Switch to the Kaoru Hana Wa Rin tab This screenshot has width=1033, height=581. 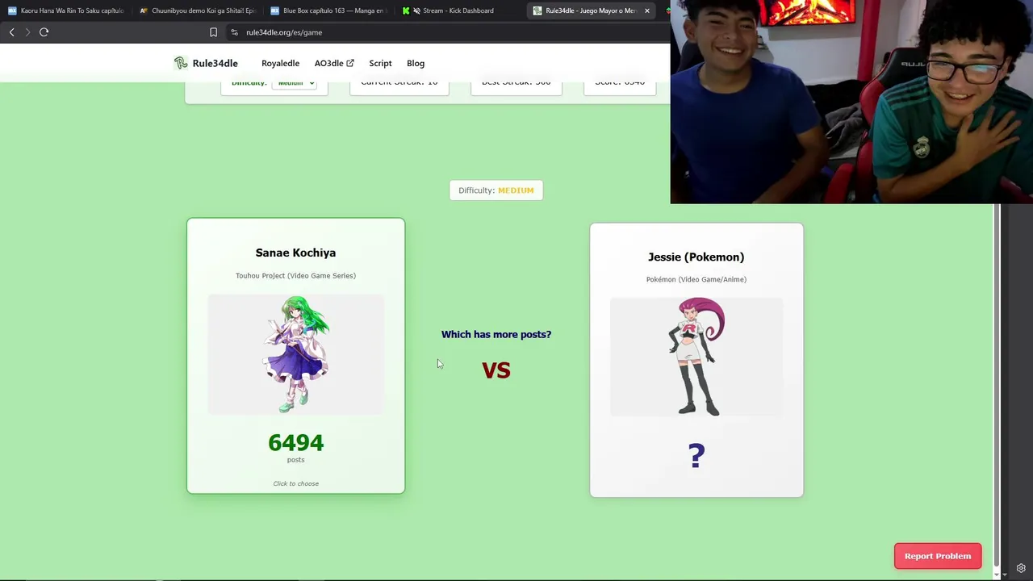click(x=66, y=10)
